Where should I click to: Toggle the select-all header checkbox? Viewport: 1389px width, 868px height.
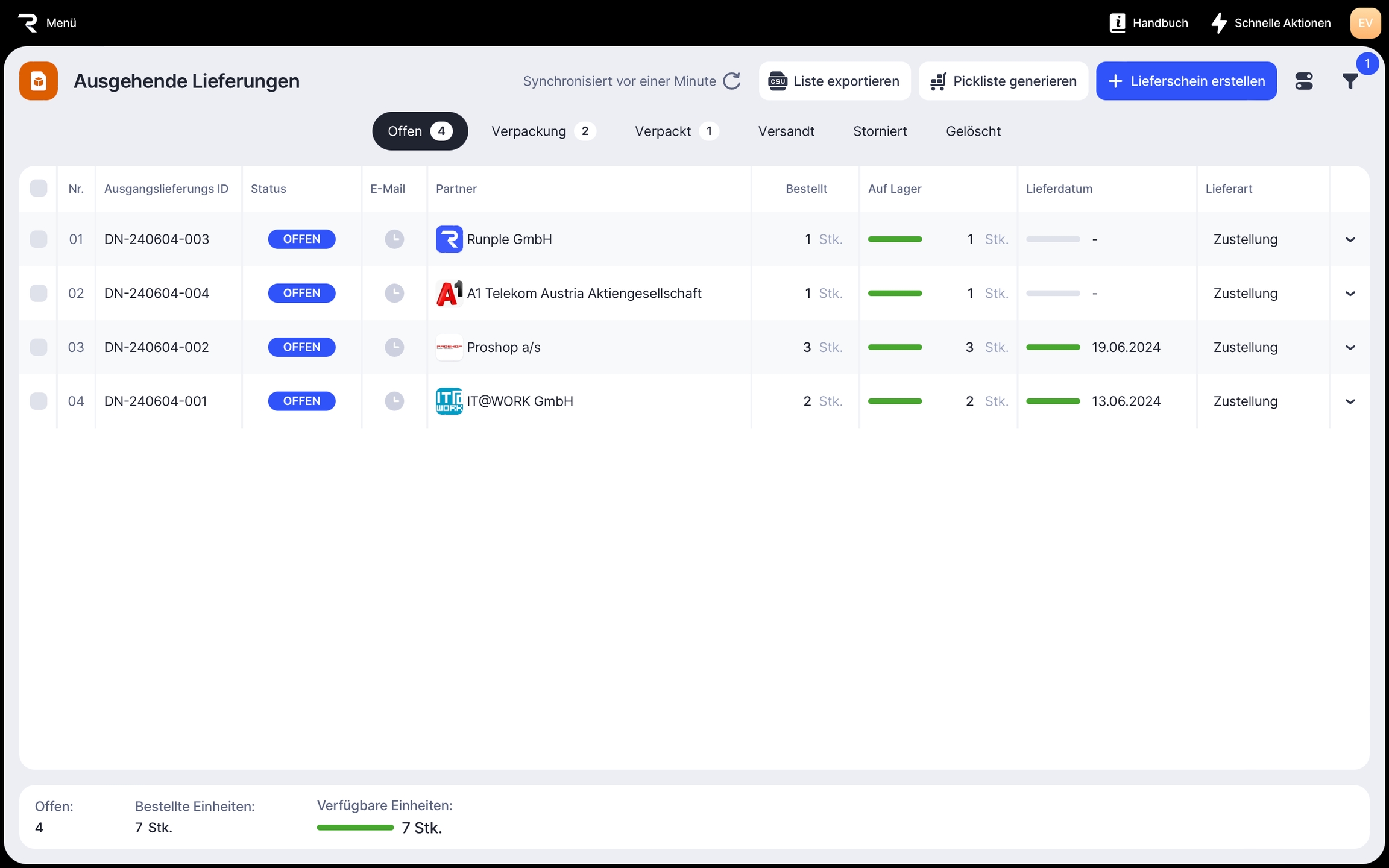pos(39,189)
